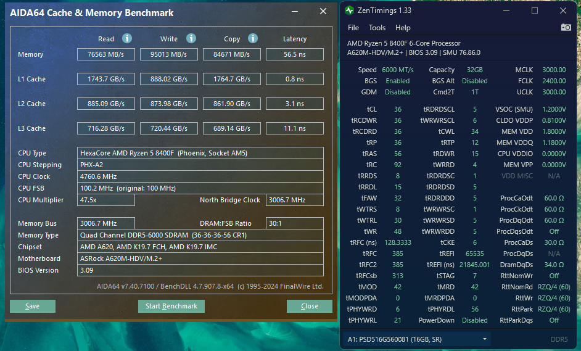Image resolution: width=581 pixels, height=351 pixels.
Task: Select the Memory copy value 84671 MB/s
Action: (x=231, y=54)
